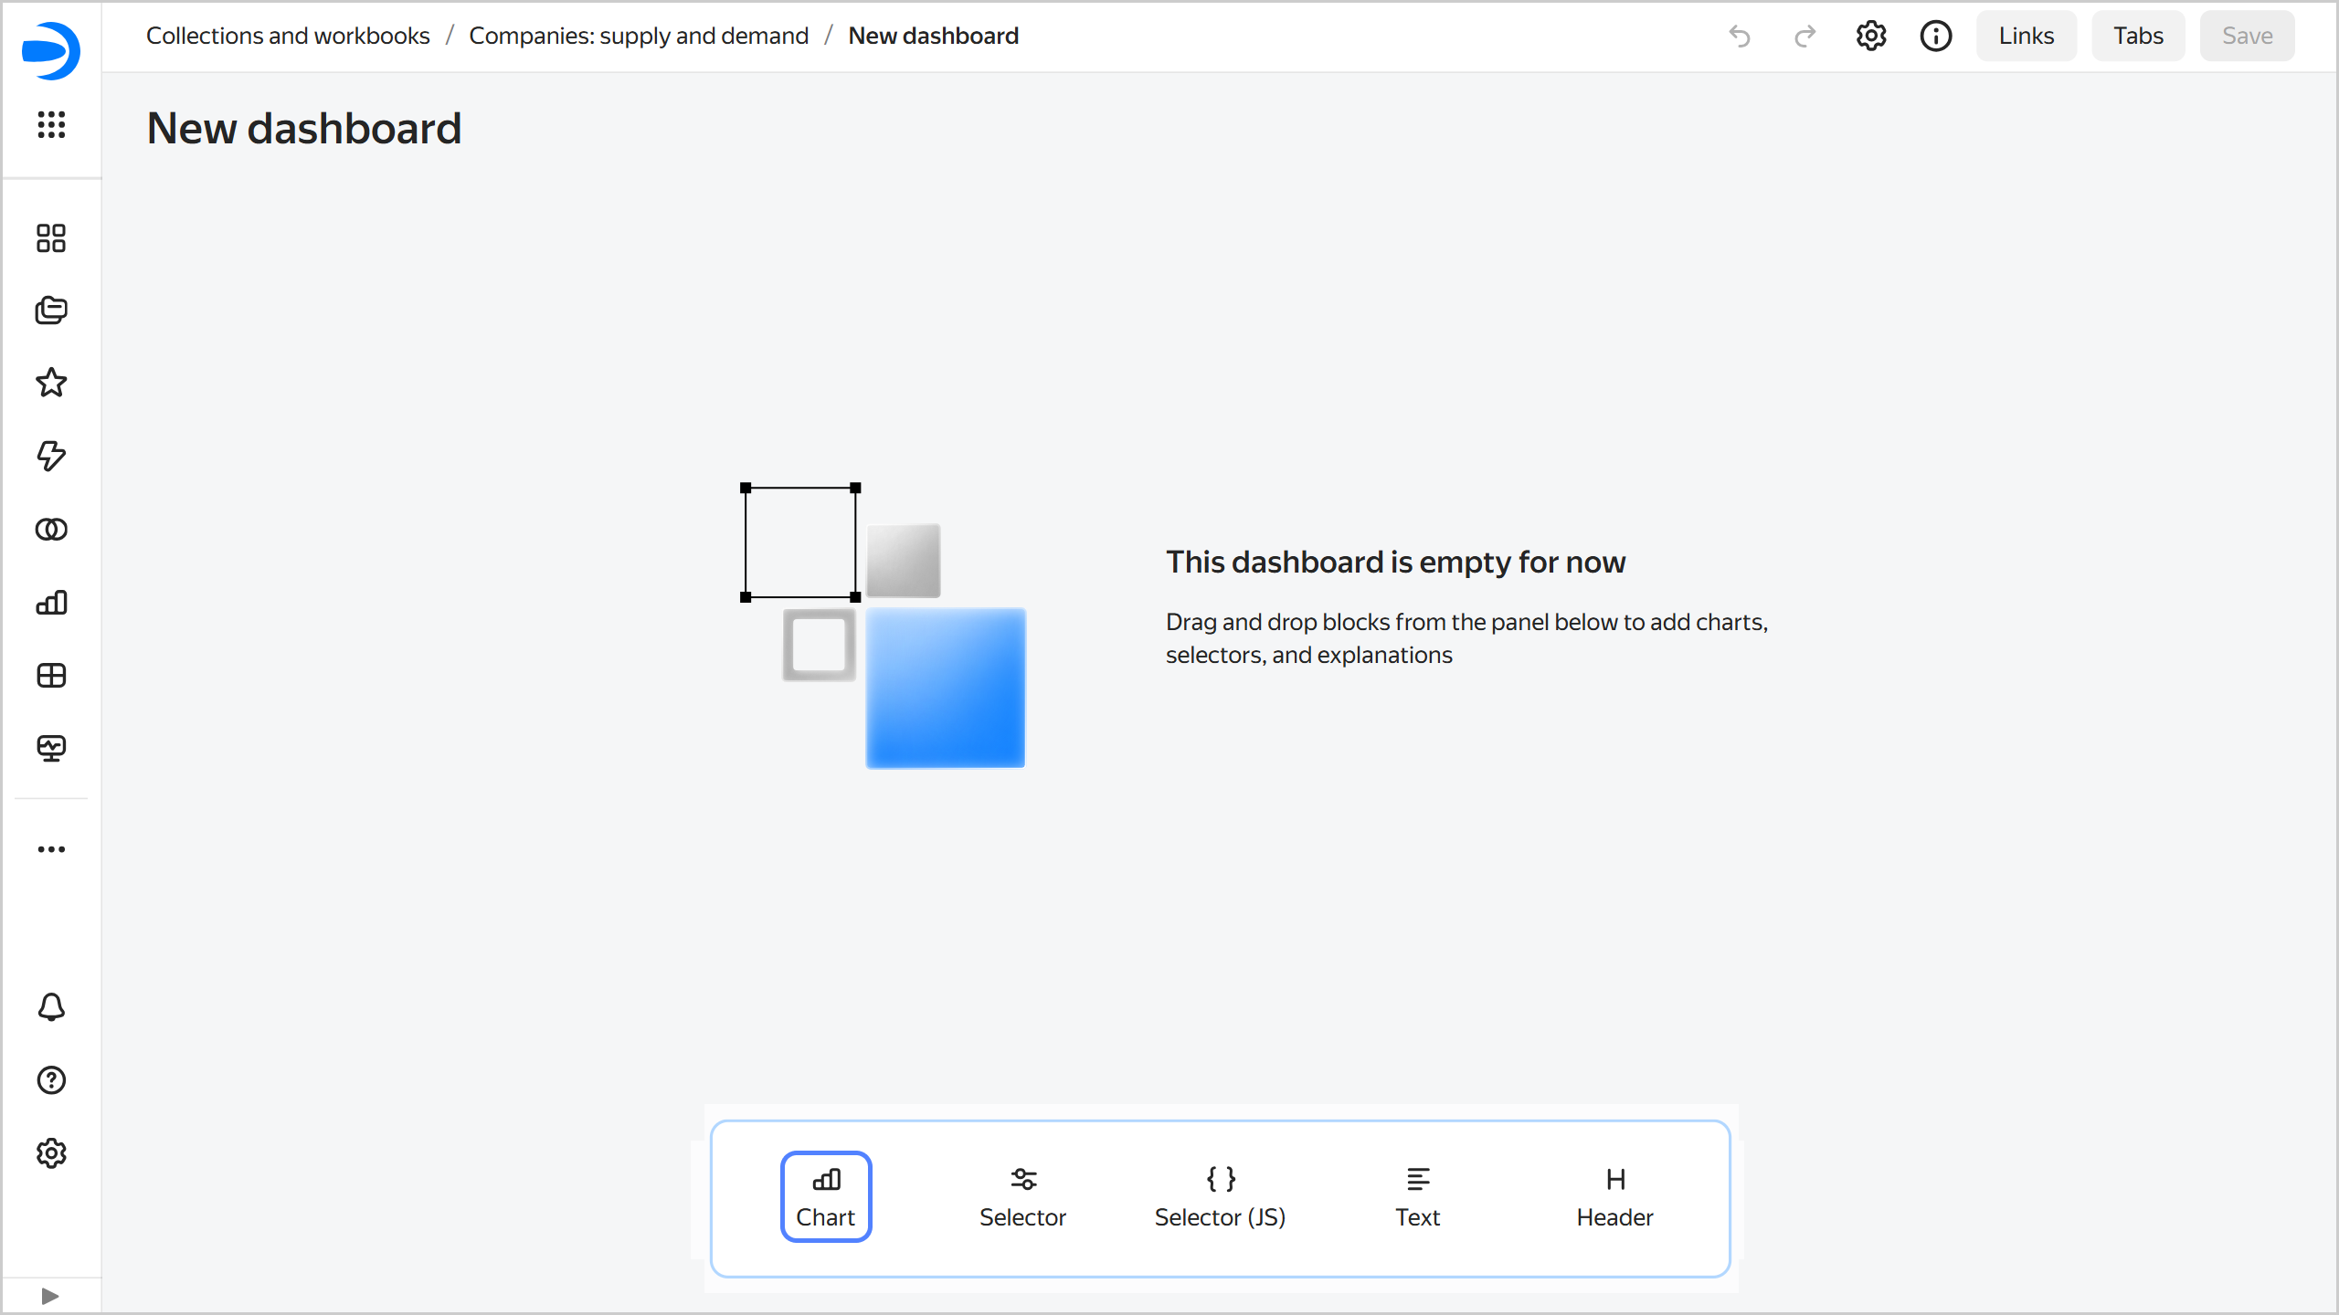Click the Links button
The width and height of the screenshot is (2339, 1315).
click(2026, 37)
